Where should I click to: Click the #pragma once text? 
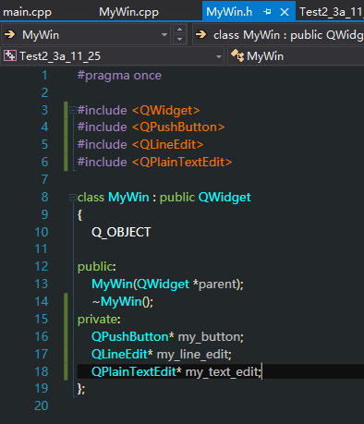point(119,76)
